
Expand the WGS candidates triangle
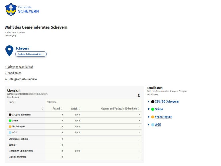click(148, 125)
